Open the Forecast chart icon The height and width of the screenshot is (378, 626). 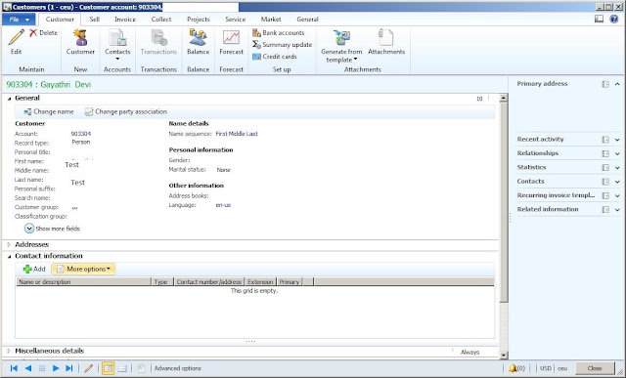[x=231, y=37]
